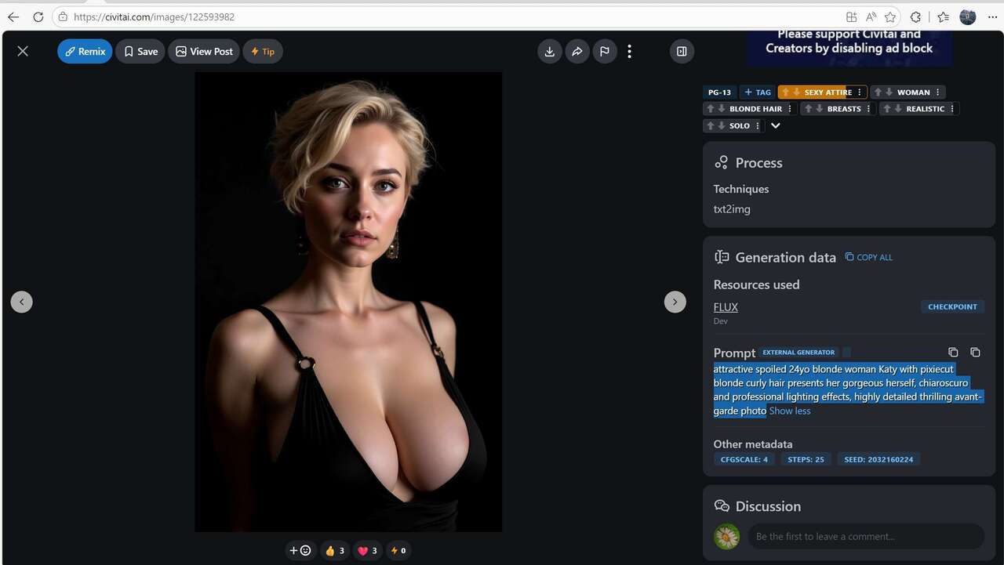Close the image viewer with the X icon
The height and width of the screenshot is (565, 1004).
coord(22,51)
